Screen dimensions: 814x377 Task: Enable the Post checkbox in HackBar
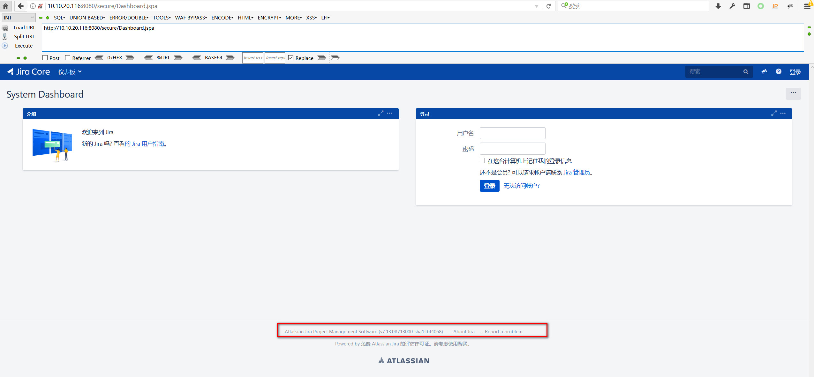(45, 58)
